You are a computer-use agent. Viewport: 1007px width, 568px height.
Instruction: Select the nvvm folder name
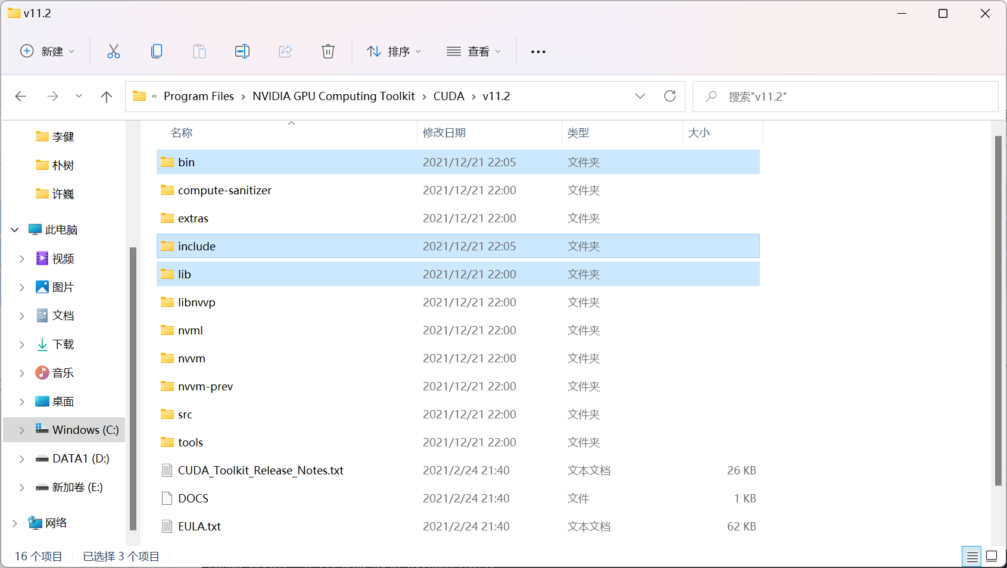click(x=192, y=358)
